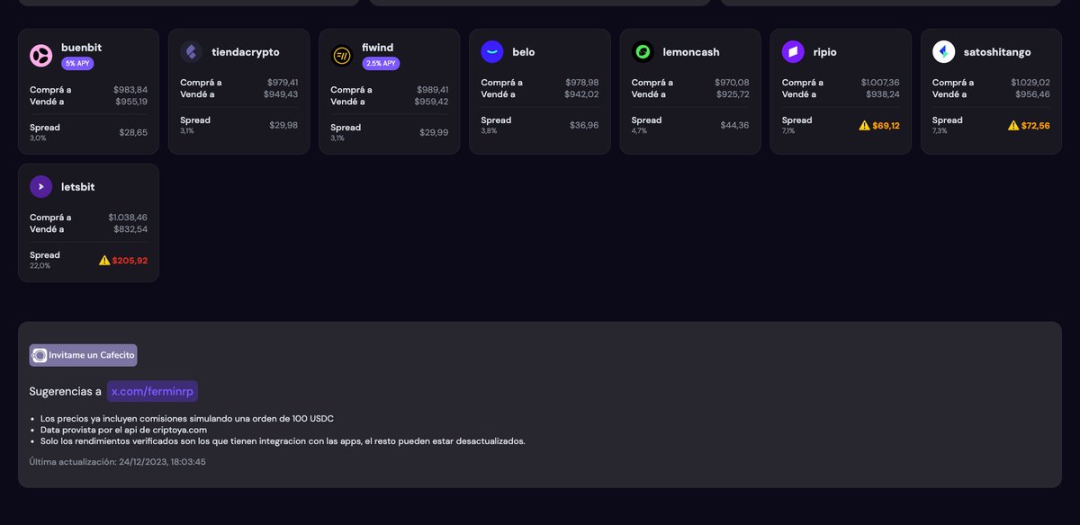The height and width of the screenshot is (525, 1080).
Task: Click belo buy price $978,98
Action: click(x=582, y=83)
